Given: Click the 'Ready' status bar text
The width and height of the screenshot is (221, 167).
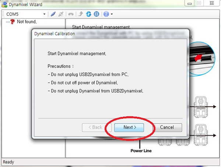Looking at the screenshot, I should tap(8, 162).
